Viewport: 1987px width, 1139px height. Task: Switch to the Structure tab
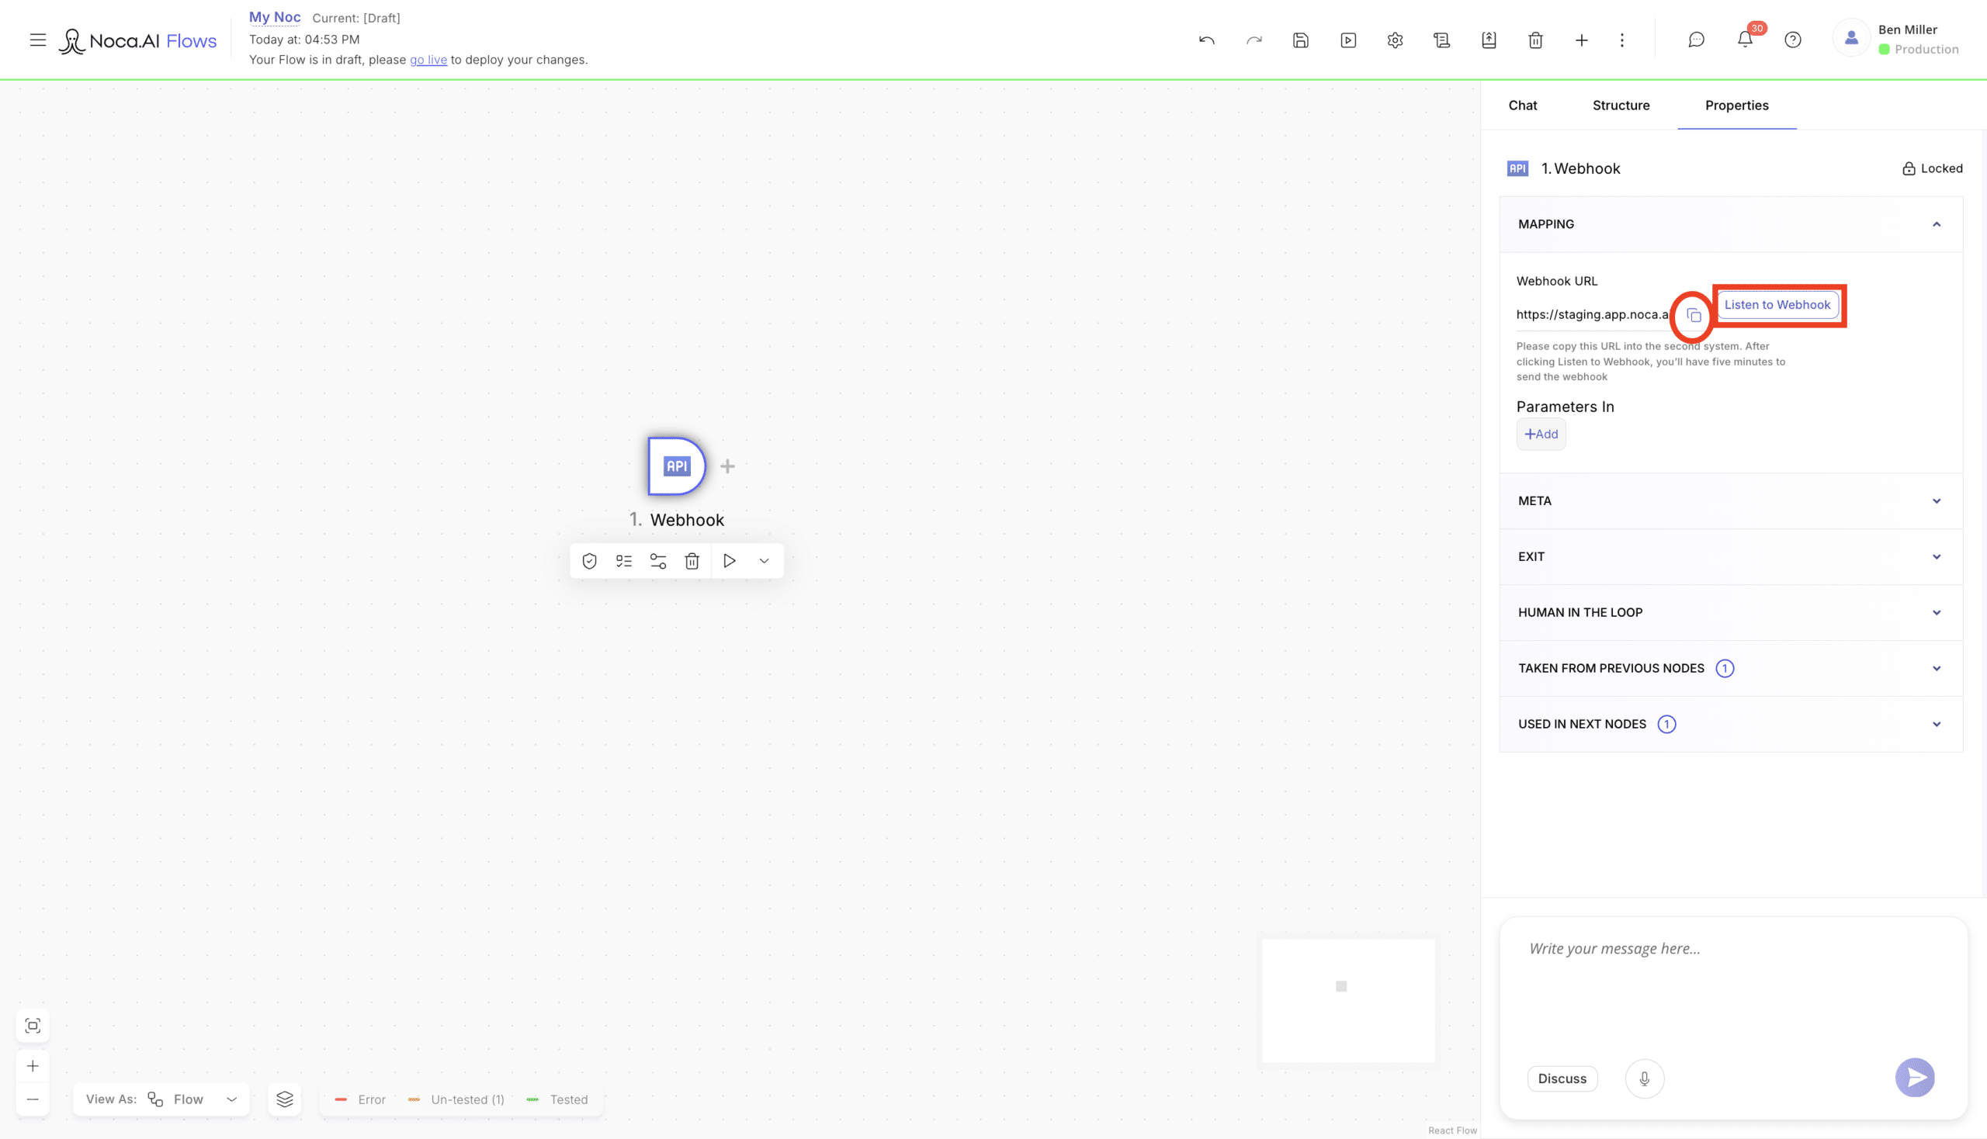pos(1621,105)
